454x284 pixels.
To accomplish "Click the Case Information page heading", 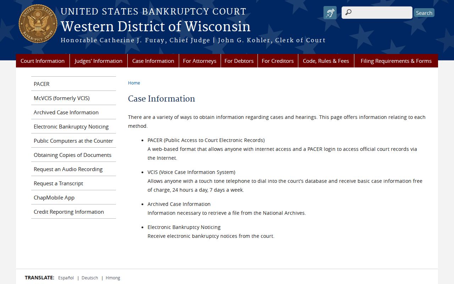I will point(161,99).
